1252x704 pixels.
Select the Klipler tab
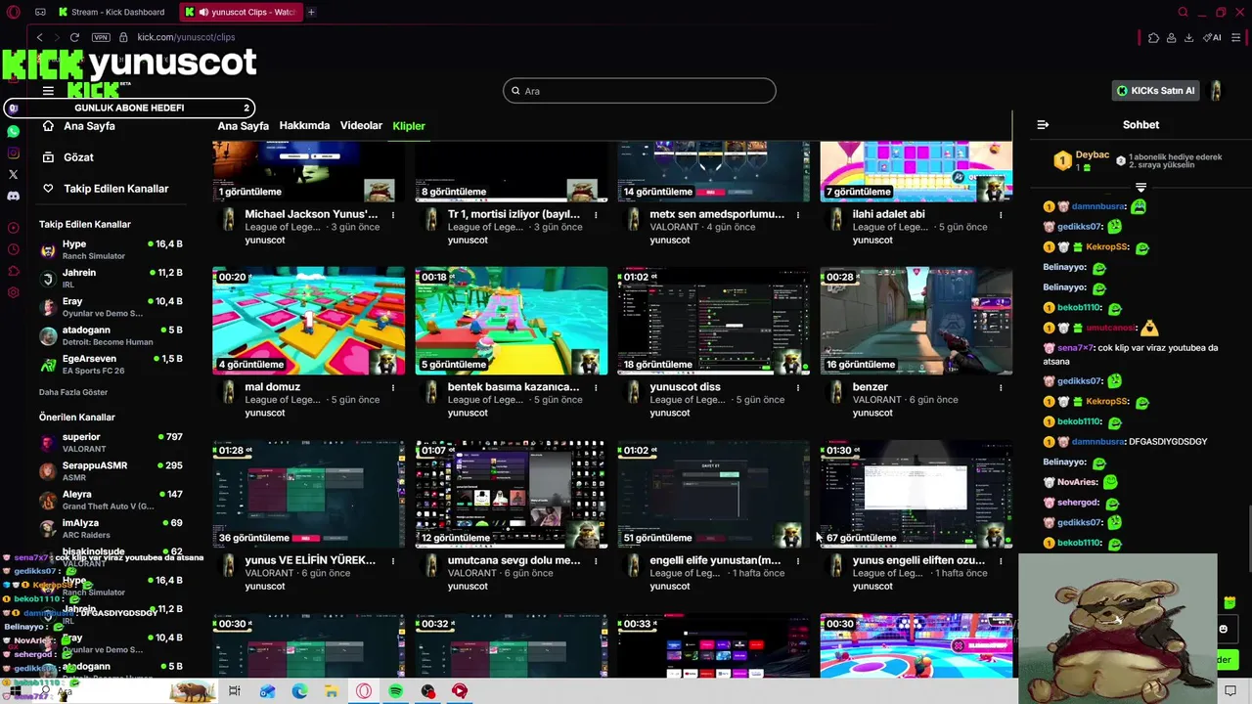pos(409,126)
